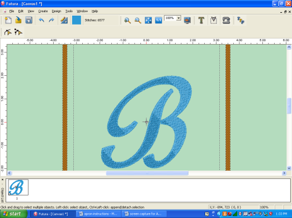Open the Edit menu
The width and height of the screenshot is (292, 218).
pos(21,11)
